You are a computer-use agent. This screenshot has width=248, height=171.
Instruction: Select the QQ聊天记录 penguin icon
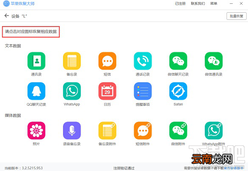(x=36, y=91)
